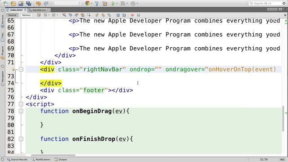Click the vertical scrollbar thumb
Screen dimensions: 288x162
(283, 119)
